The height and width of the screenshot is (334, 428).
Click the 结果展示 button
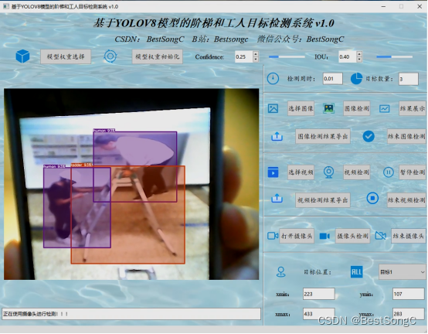[x=413, y=108]
